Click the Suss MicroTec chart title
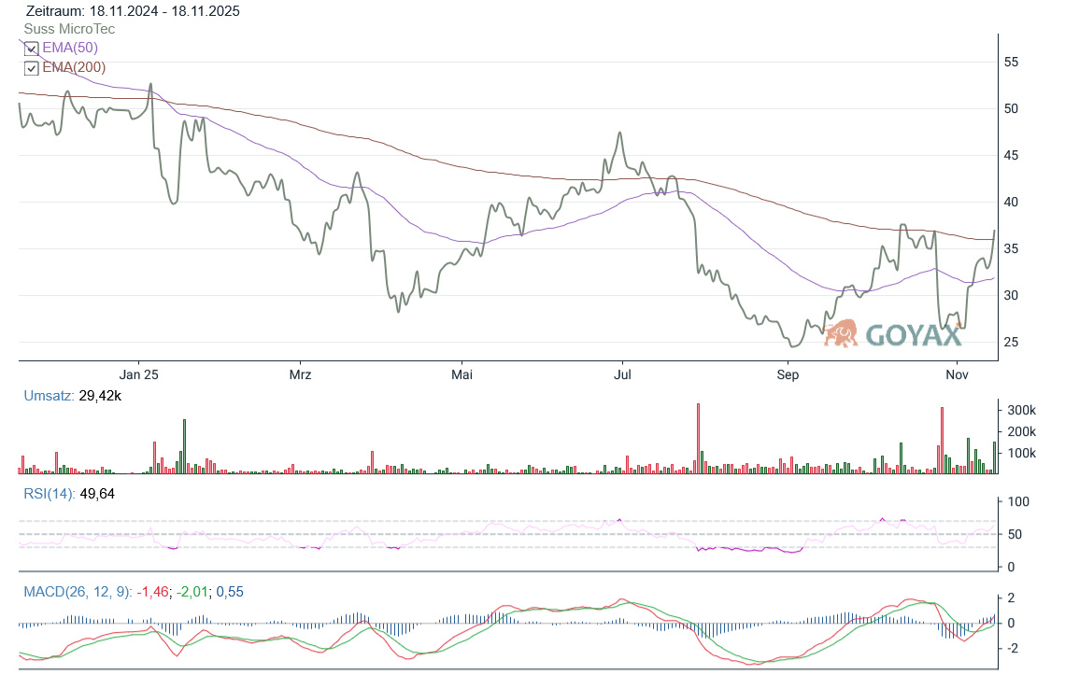The width and height of the screenshot is (1065, 674). 69,29
